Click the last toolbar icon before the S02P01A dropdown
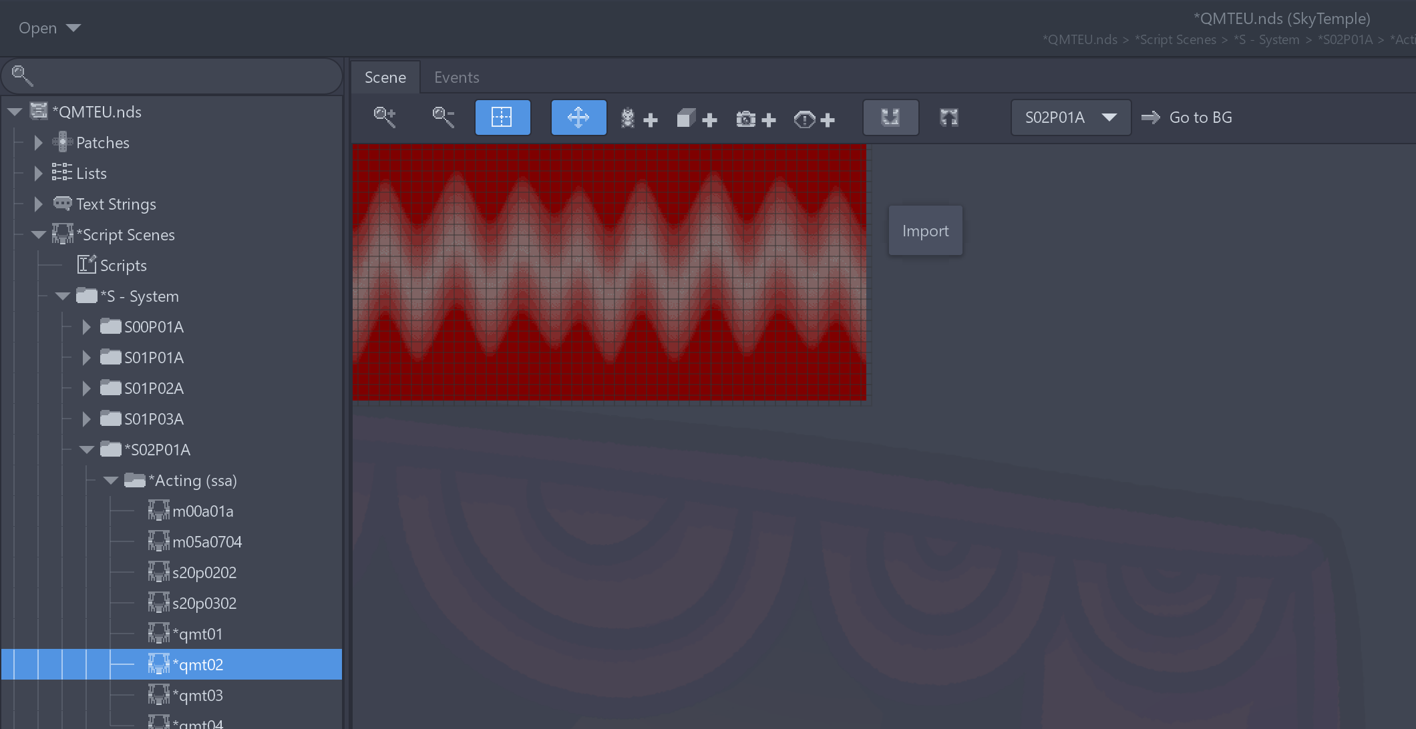 (949, 117)
